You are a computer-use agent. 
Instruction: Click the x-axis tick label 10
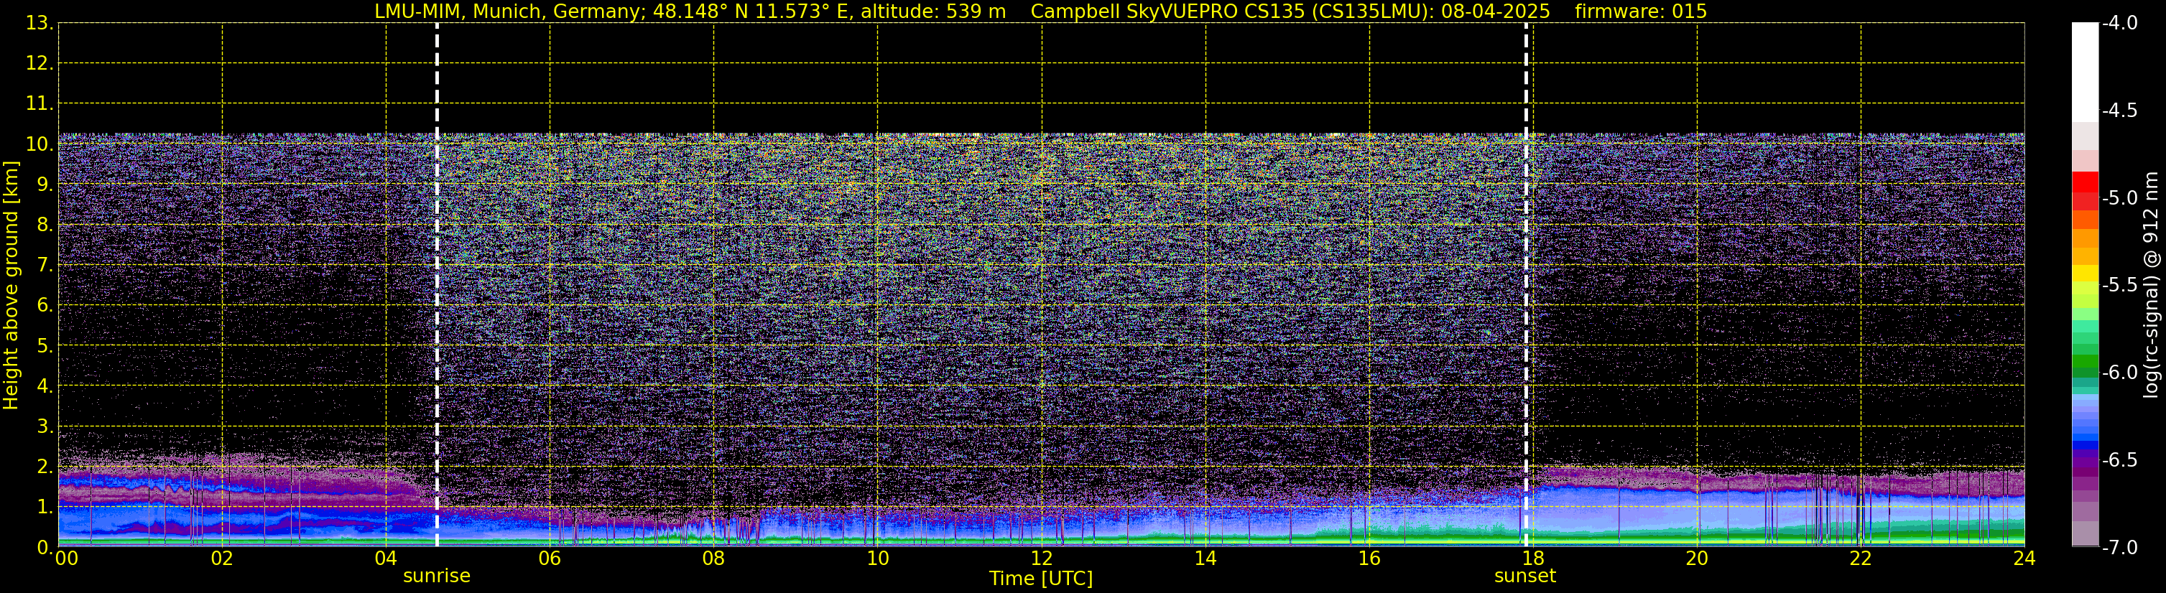pyautogui.click(x=878, y=559)
